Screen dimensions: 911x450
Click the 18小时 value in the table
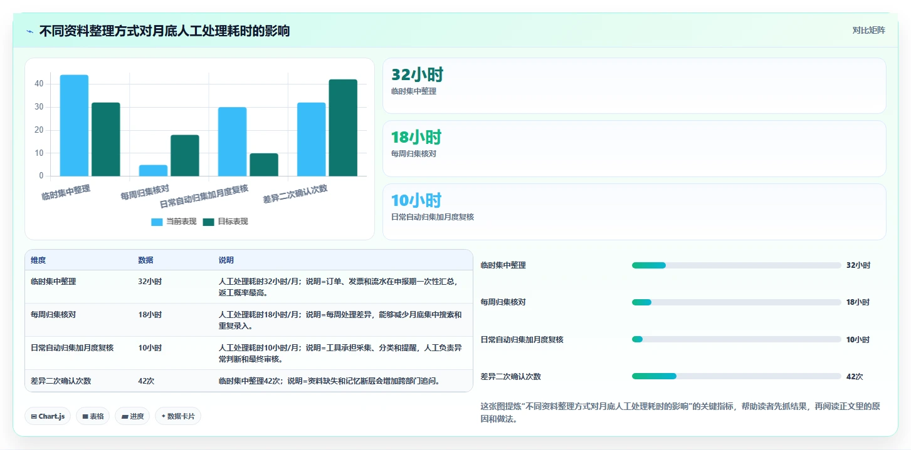(x=150, y=315)
